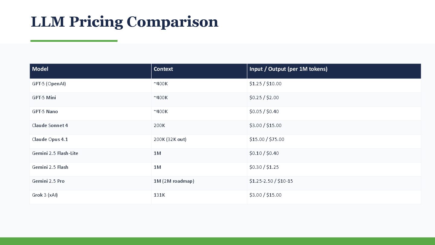Select the GPT-5 Nano cell

pos(91,113)
